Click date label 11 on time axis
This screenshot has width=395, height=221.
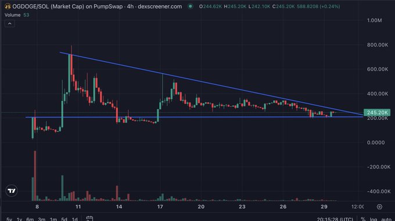pyautogui.click(x=78, y=207)
